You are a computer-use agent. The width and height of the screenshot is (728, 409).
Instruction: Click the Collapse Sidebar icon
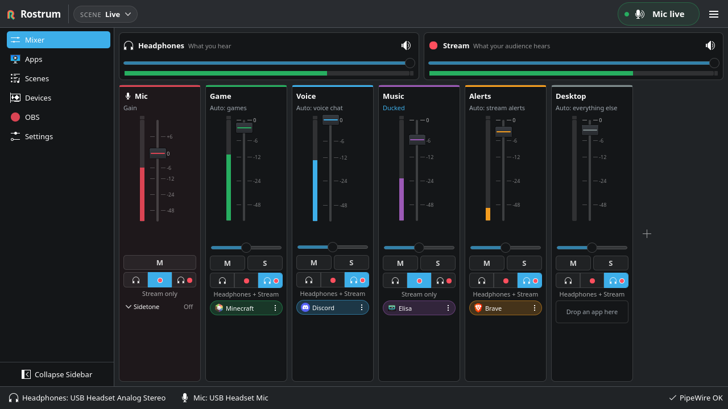[26, 374]
